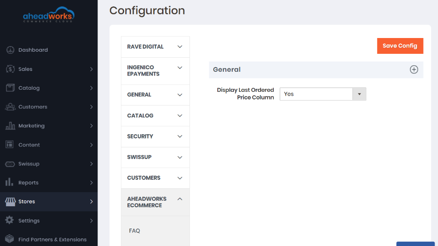Click the Save Config button
This screenshot has height=246, width=438.
(400, 46)
